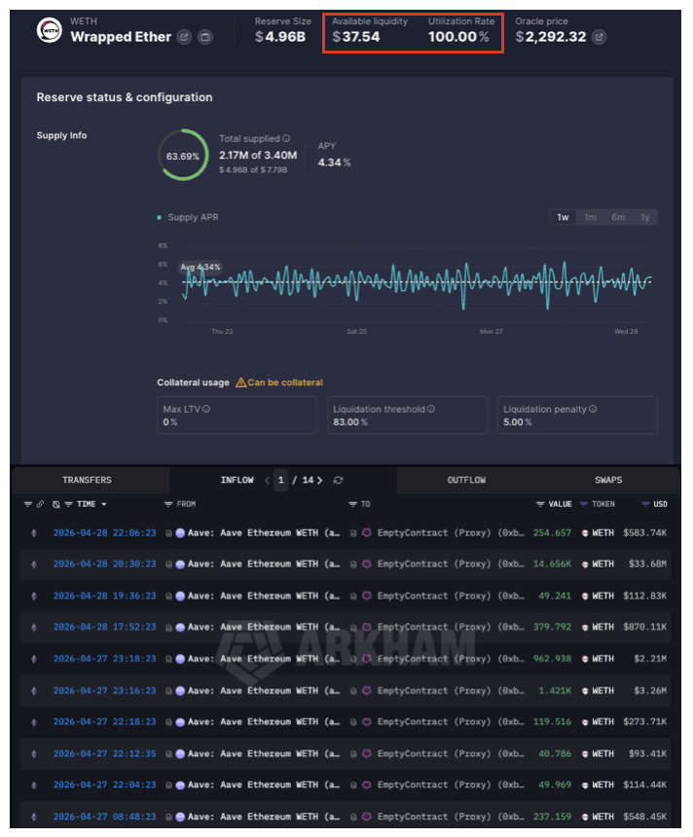Click the link icon in table header
This screenshot has height=837, width=693.
click(40, 504)
